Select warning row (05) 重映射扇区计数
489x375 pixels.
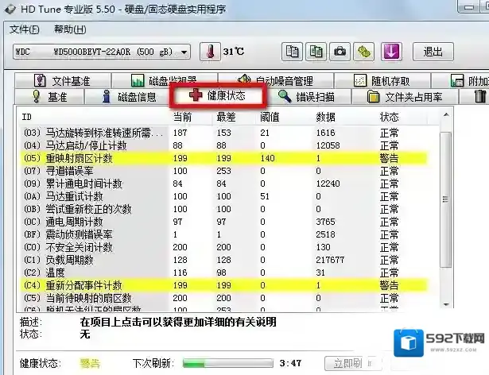[224, 158]
